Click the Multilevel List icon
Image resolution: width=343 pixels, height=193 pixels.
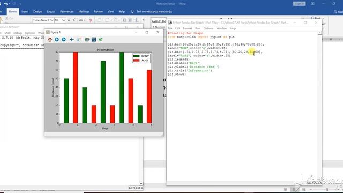(x=115, y=20)
